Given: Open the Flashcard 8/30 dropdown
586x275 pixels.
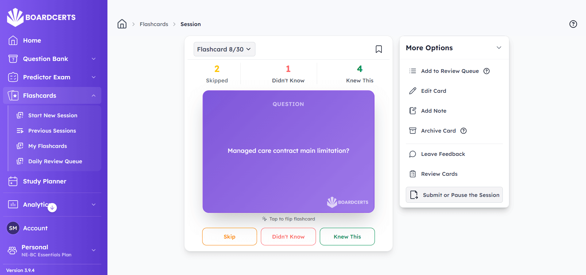Looking at the screenshot, I should [x=224, y=49].
